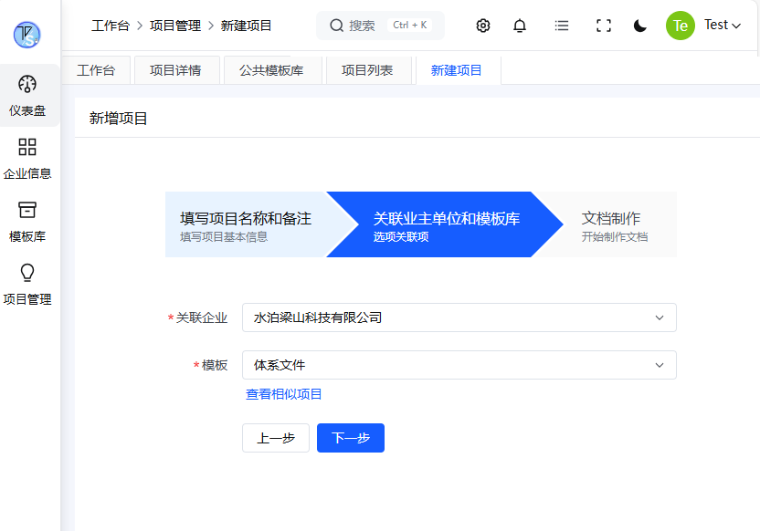Click the list view icon in top bar
760x531 pixels.
pyautogui.click(x=561, y=26)
